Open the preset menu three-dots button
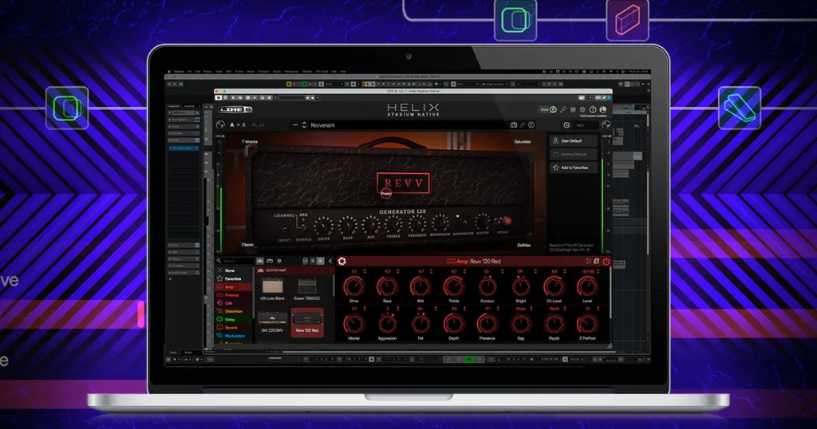Screen dimensions: 817x429 coord(295,125)
